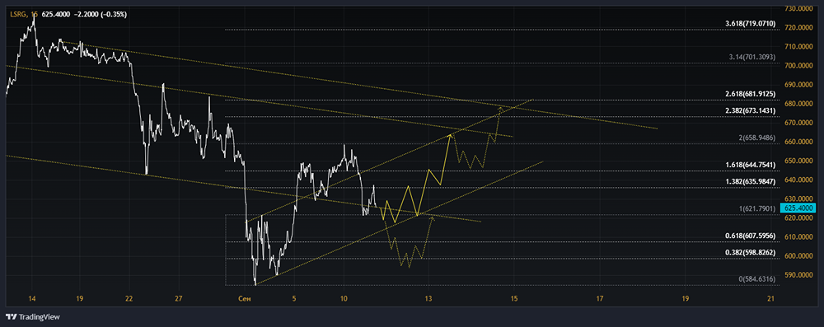
Task: Select the 2.618(681.9125) Fibonacci label
Action: (x=749, y=94)
